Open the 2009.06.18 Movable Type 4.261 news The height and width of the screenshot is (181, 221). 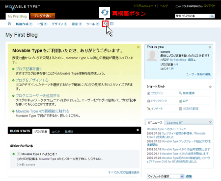coord(178,149)
